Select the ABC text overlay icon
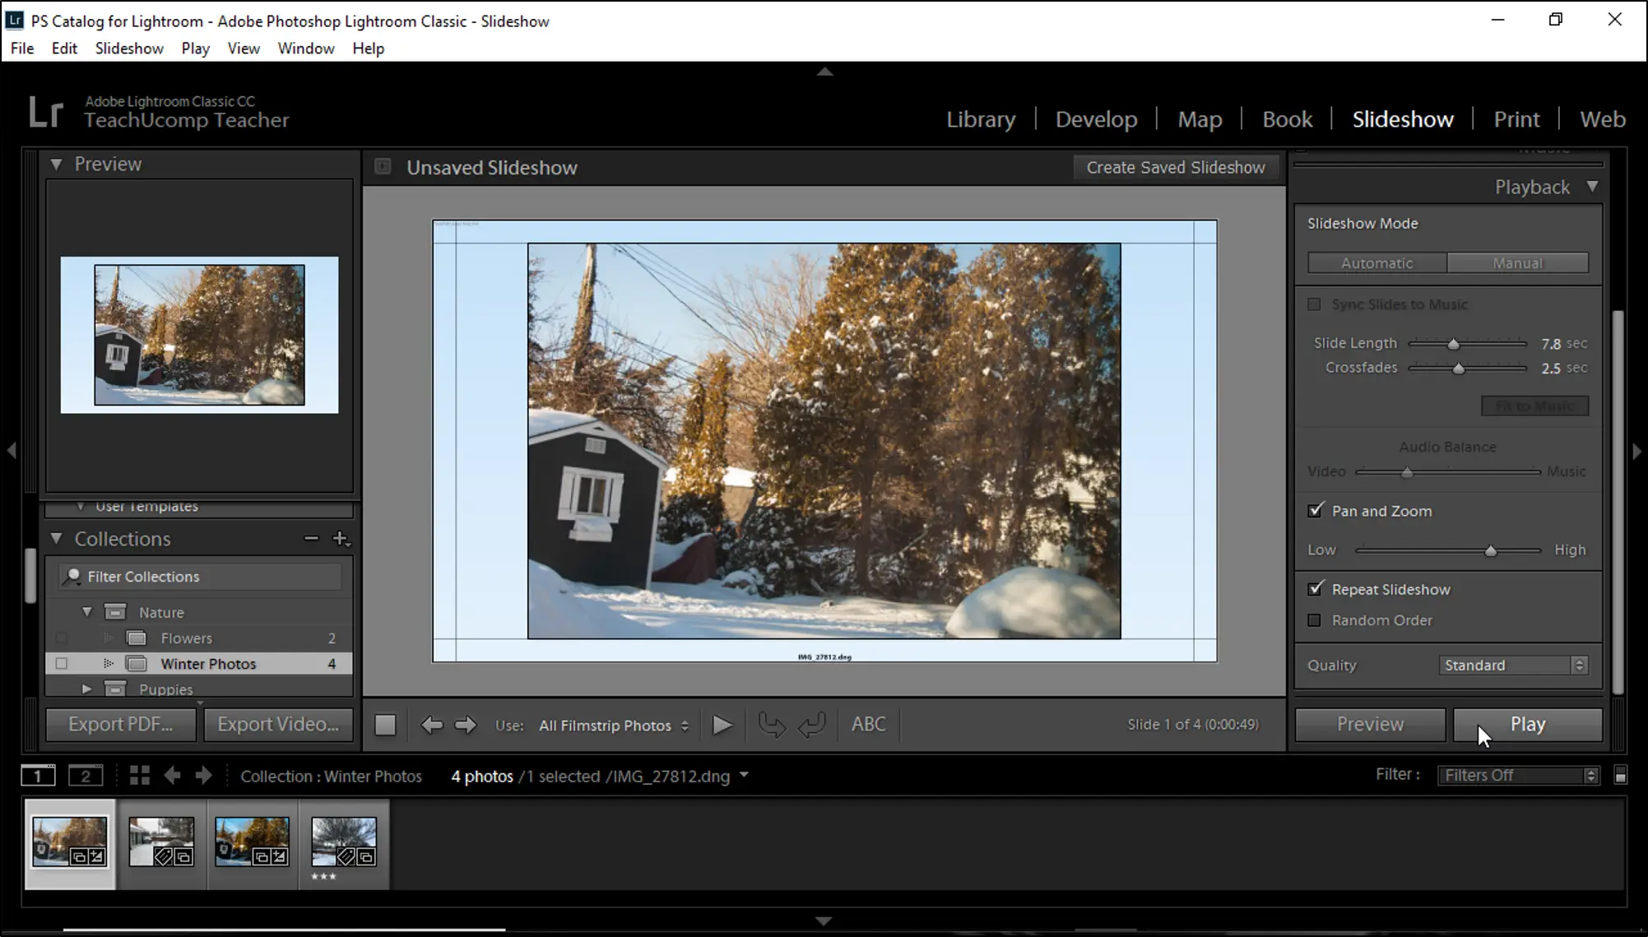Screen dimensions: 1648x937 pyautogui.click(x=868, y=725)
